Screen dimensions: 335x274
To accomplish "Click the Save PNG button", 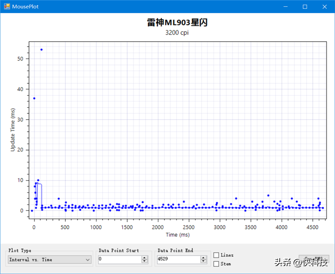I will 314,259.
